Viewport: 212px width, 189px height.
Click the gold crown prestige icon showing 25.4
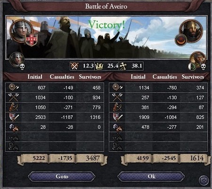point(99,66)
